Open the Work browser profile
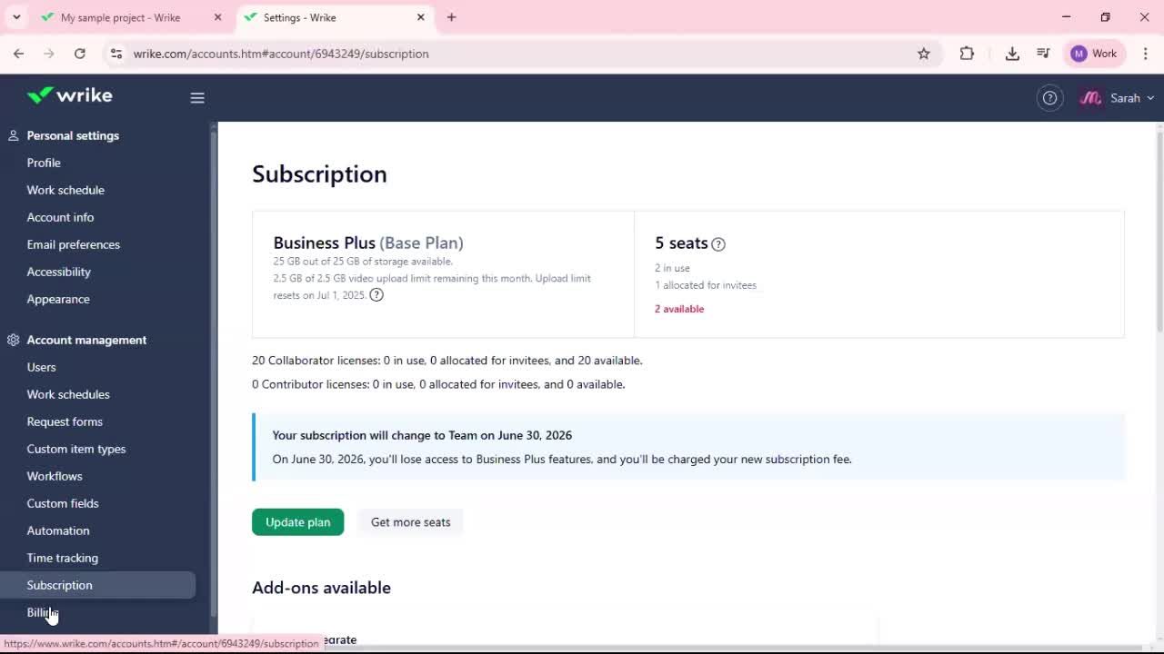The width and height of the screenshot is (1164, 654). point(1094,54)
